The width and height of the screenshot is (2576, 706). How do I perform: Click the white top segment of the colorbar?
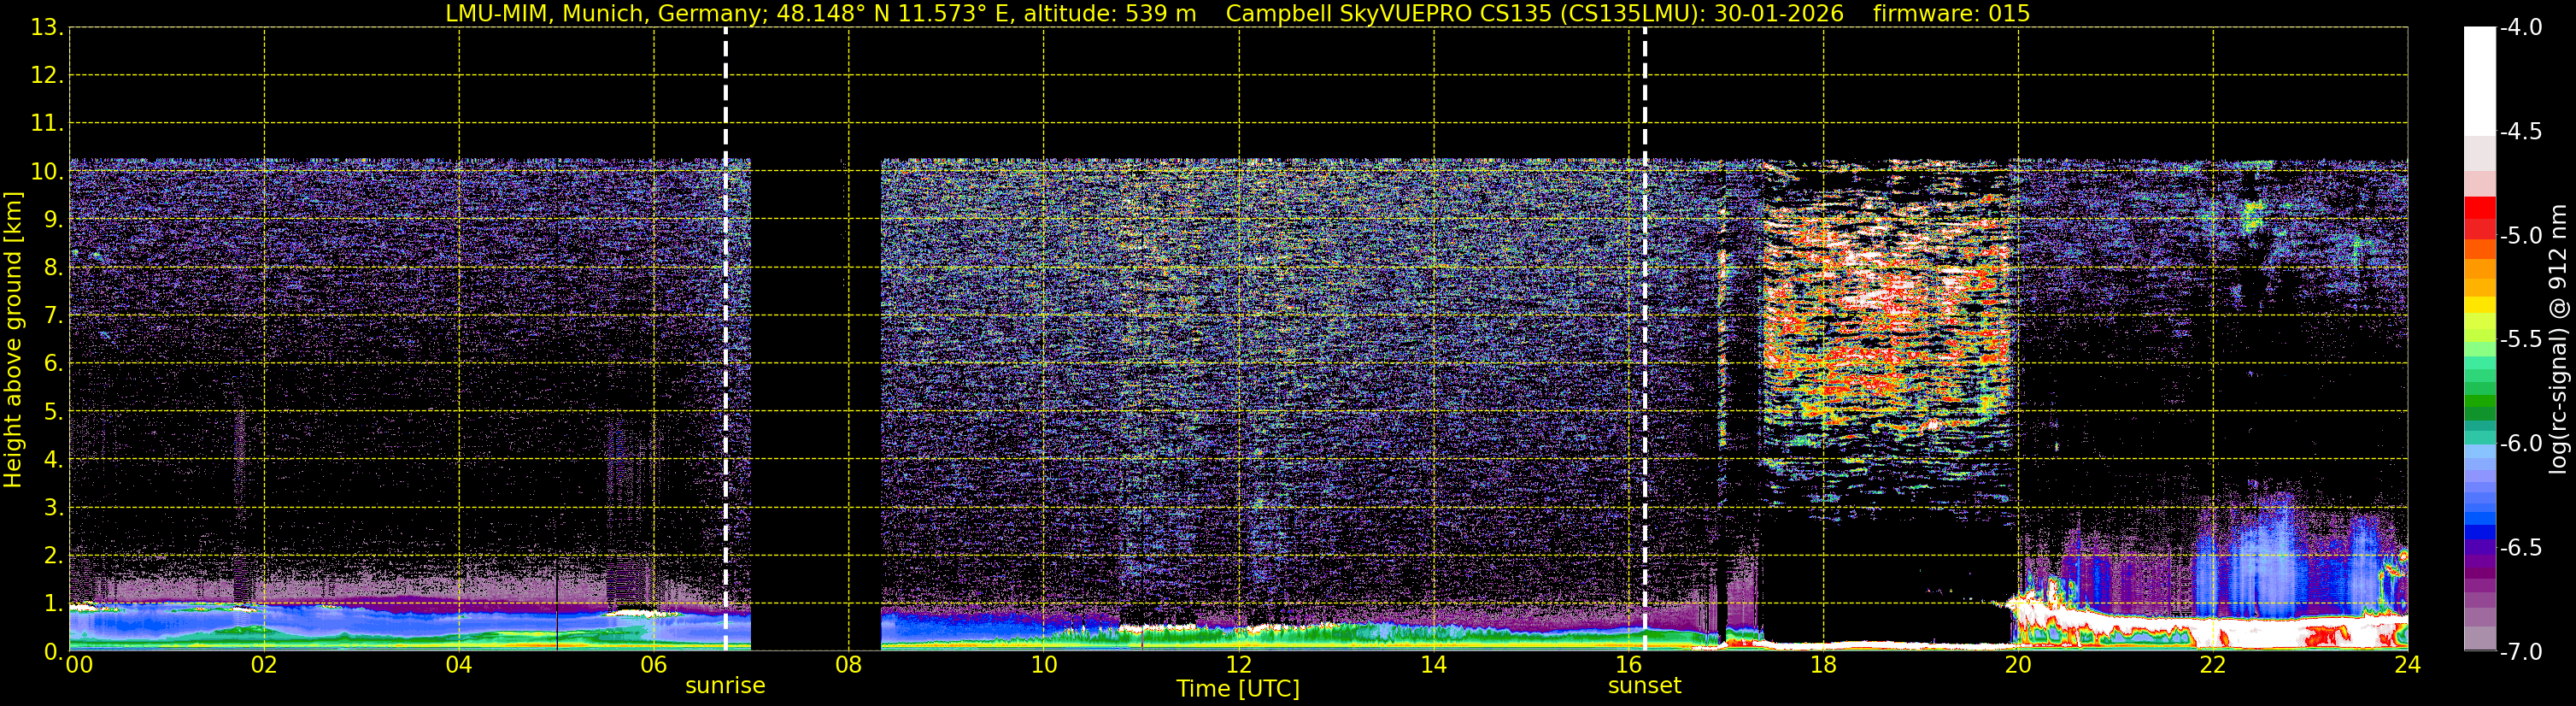2480,80
